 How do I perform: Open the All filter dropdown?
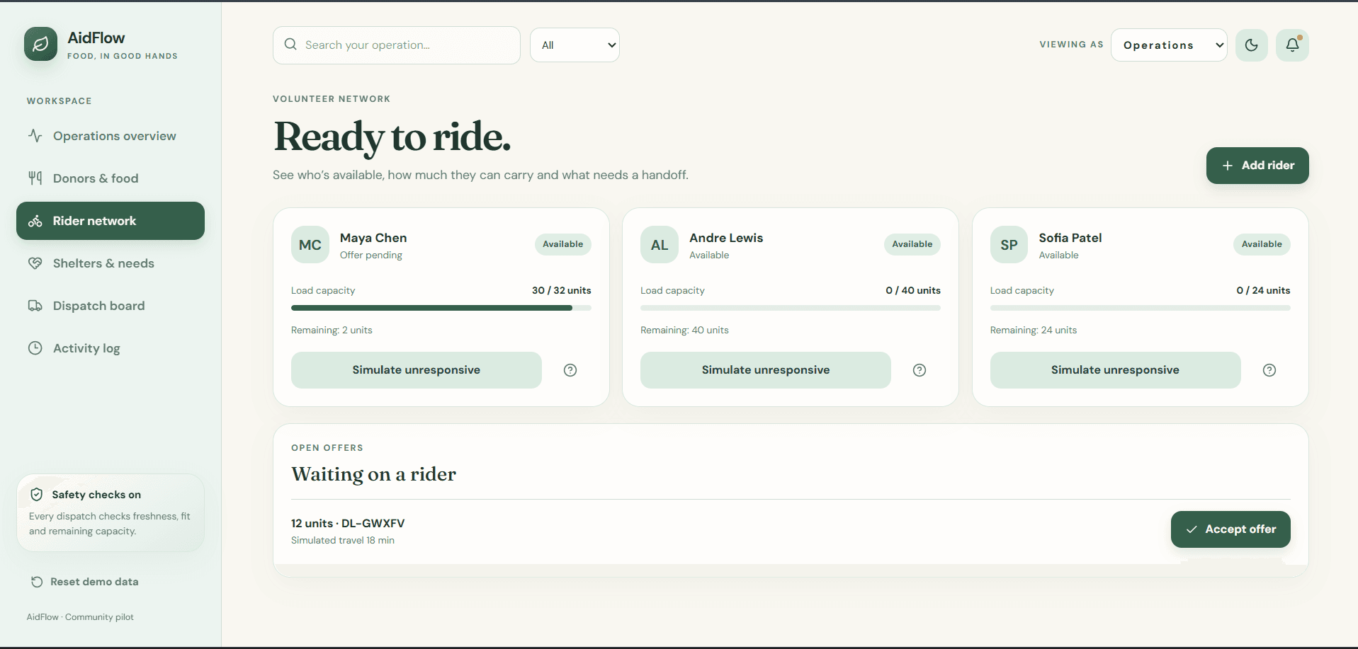[575, 45]
